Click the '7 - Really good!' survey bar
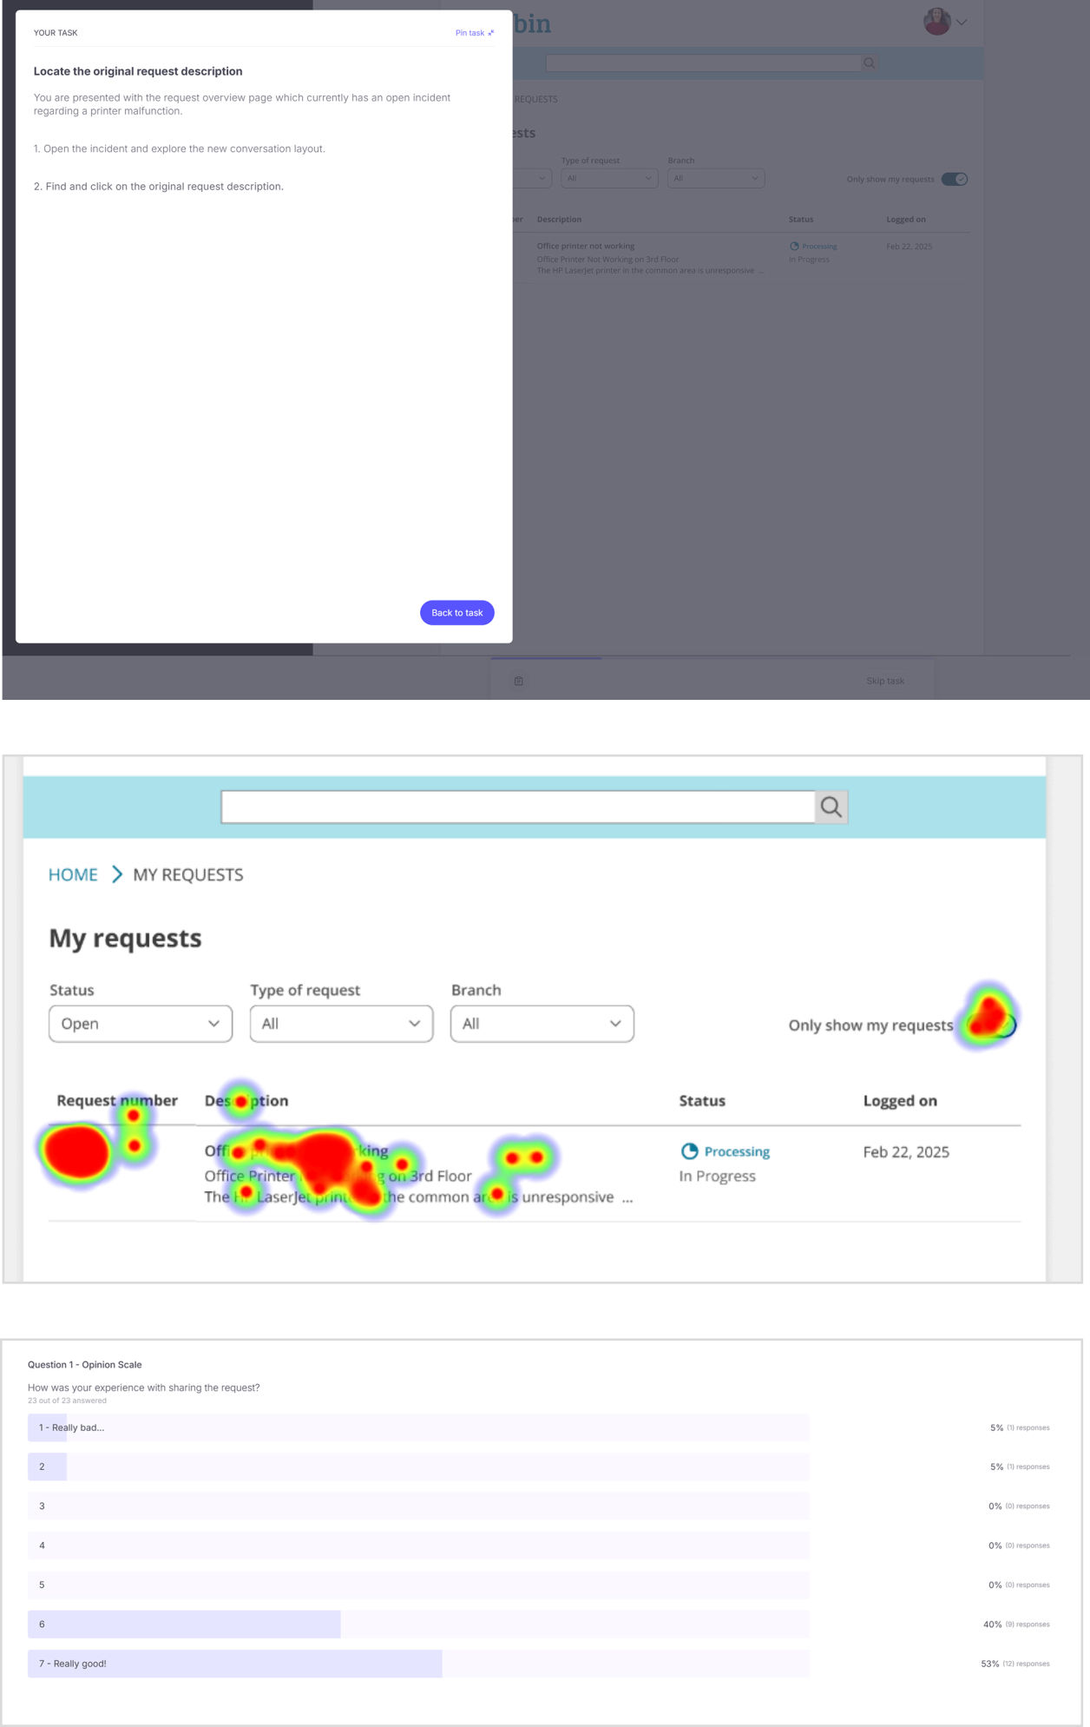 418,1664
